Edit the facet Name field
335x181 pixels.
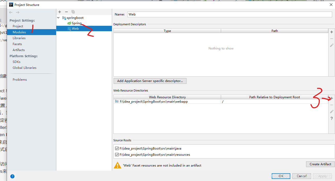(230, 14)
